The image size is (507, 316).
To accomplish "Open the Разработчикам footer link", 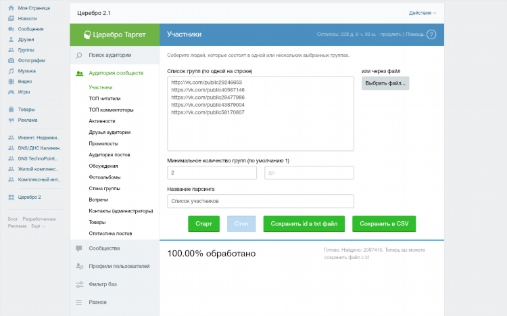I will (39, 219).
